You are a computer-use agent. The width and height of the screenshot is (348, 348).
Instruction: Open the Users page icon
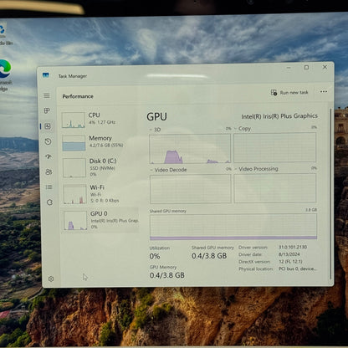tap(49, 171)
